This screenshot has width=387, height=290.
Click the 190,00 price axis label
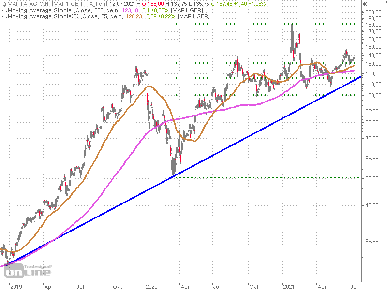click(x=373, y=18)
